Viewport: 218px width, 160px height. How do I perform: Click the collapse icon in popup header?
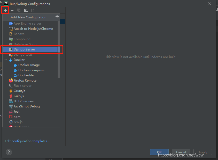57,17
